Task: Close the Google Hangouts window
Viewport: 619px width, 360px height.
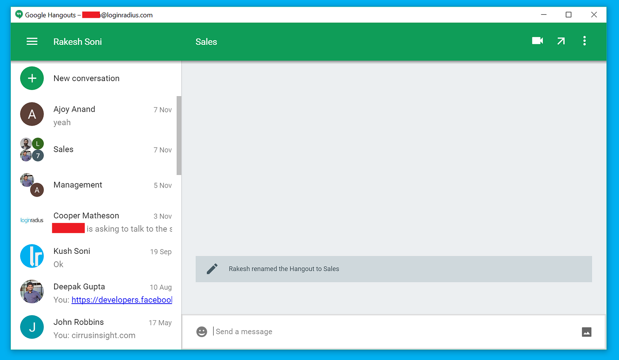Action: (594, 15)
